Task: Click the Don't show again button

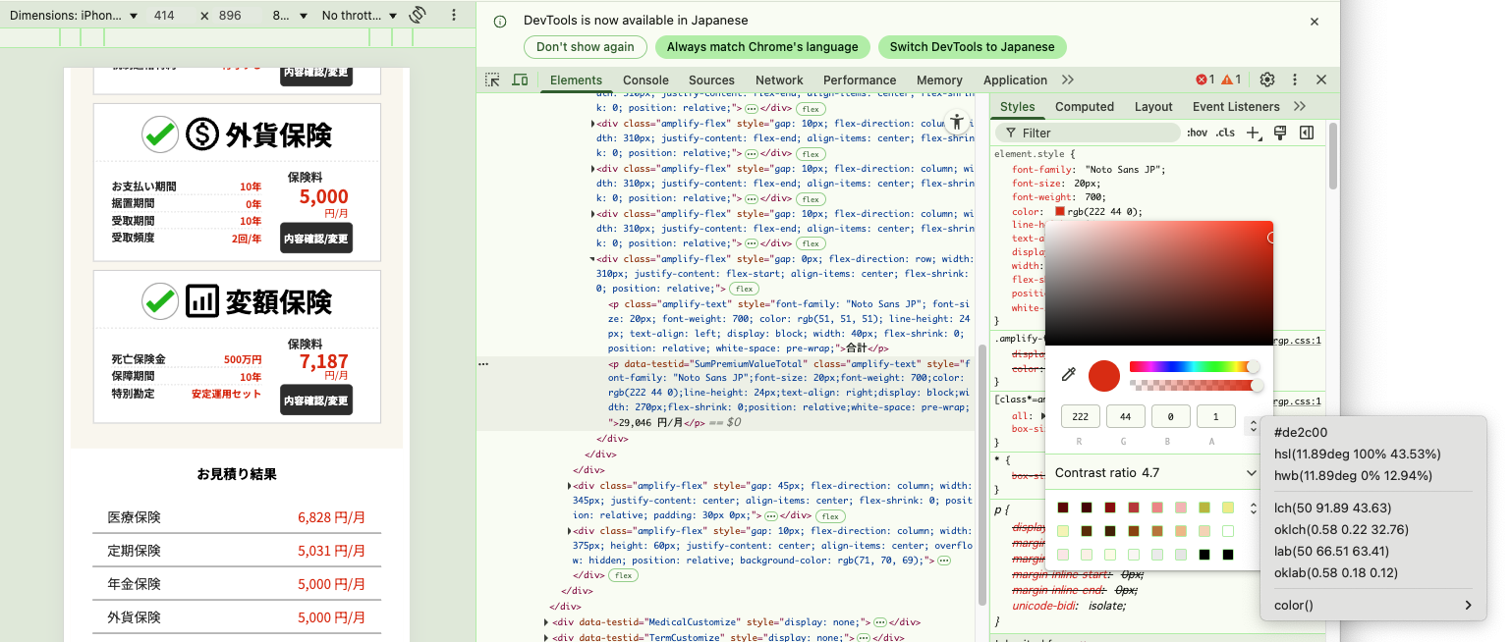Action: 585,46
